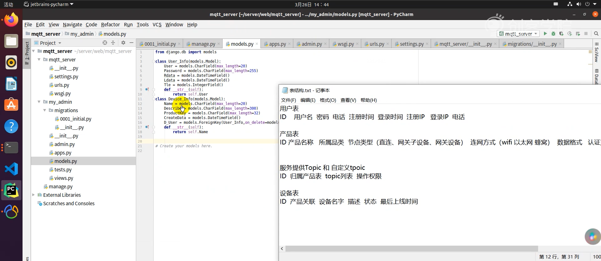Screen dimensions: 601x261
Task: Open Database side panel
Action: (x=597, y=76)
